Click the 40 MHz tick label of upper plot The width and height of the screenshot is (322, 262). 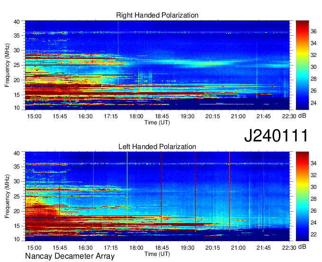pyautogui.click(x=17, y=22)
